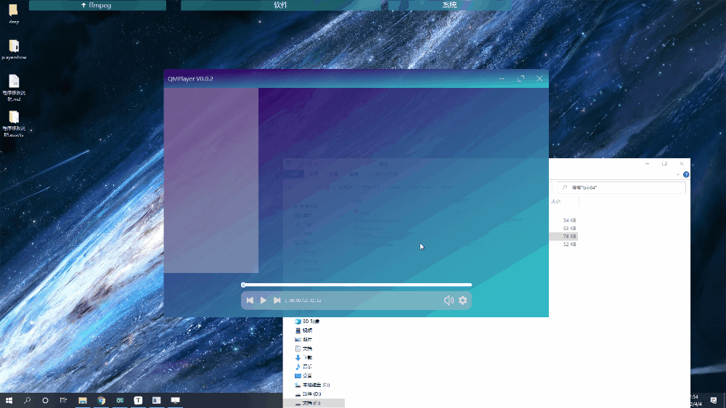Open 视频 in Explorer sidebar
This screenshot has width=726, height=408.
pos(307,330)
